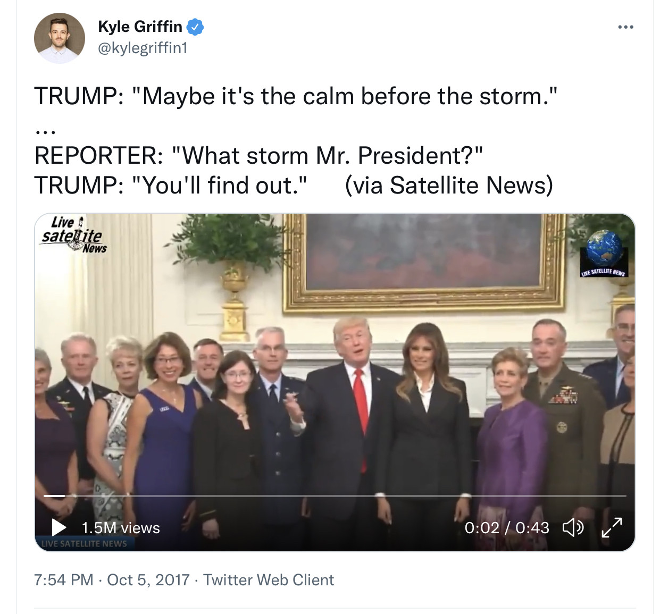Click the "(via Satellite News)" text
Screen dimensions: 660x614
pos(449,186)
